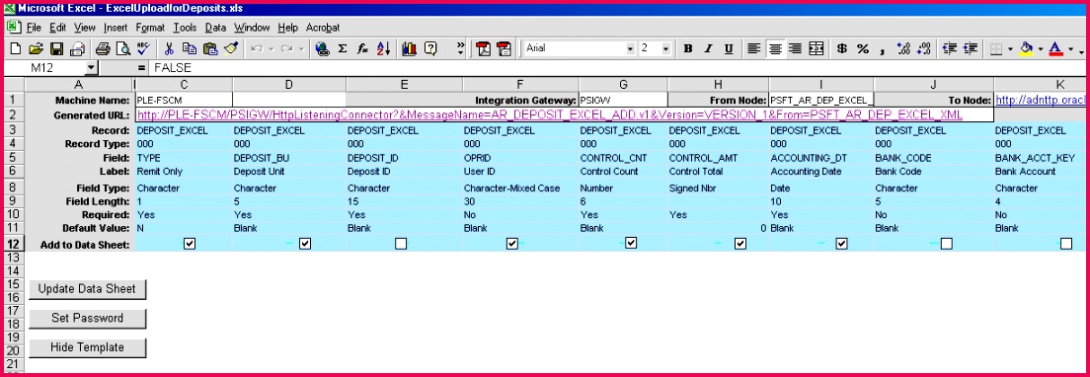Apply Center alignment

pyautogui.click(x=774, y=48)
